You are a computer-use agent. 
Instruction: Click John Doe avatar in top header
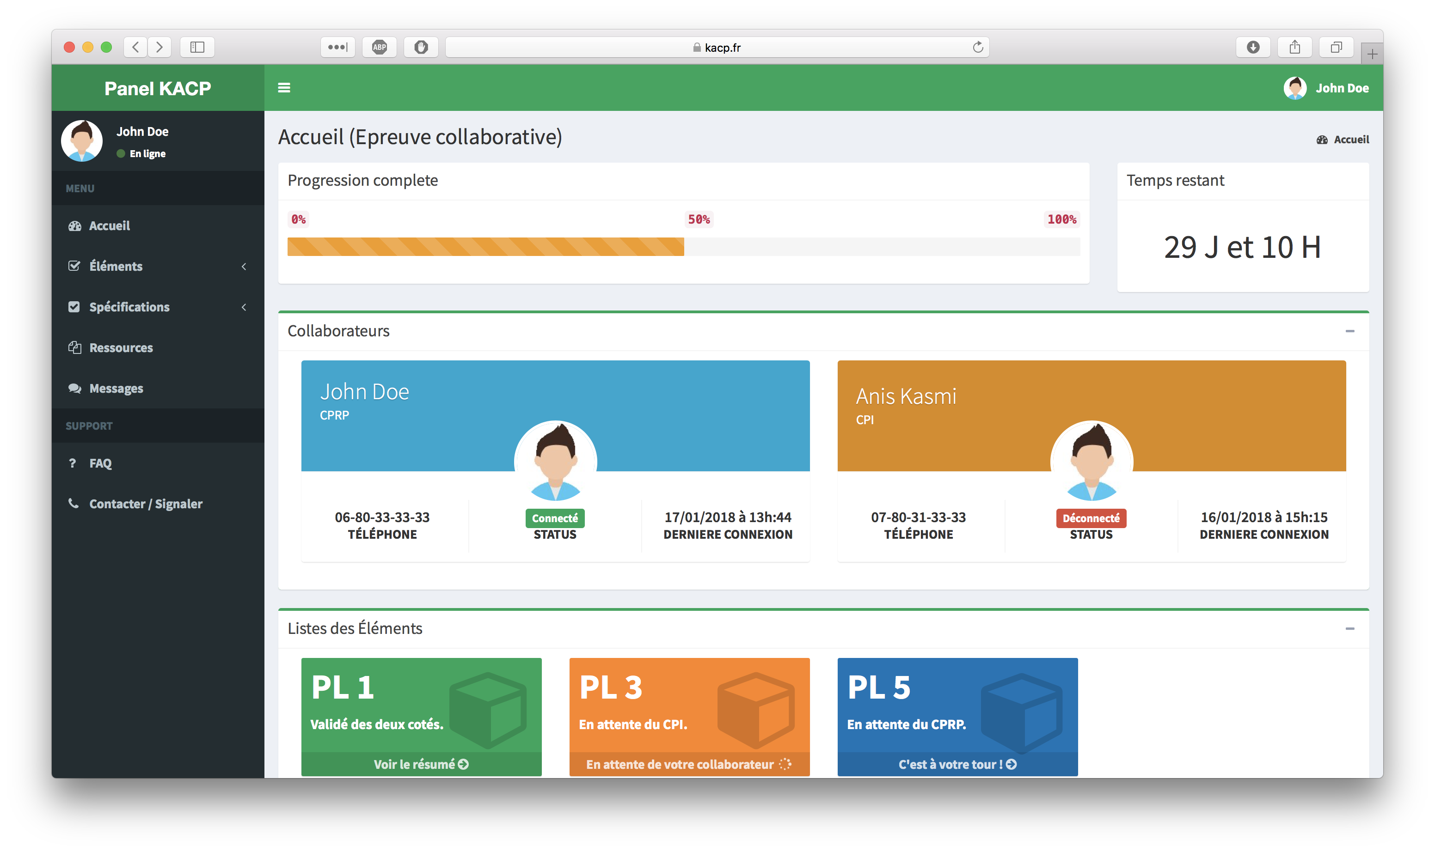pyautogui.click(x=1295, y=88)
